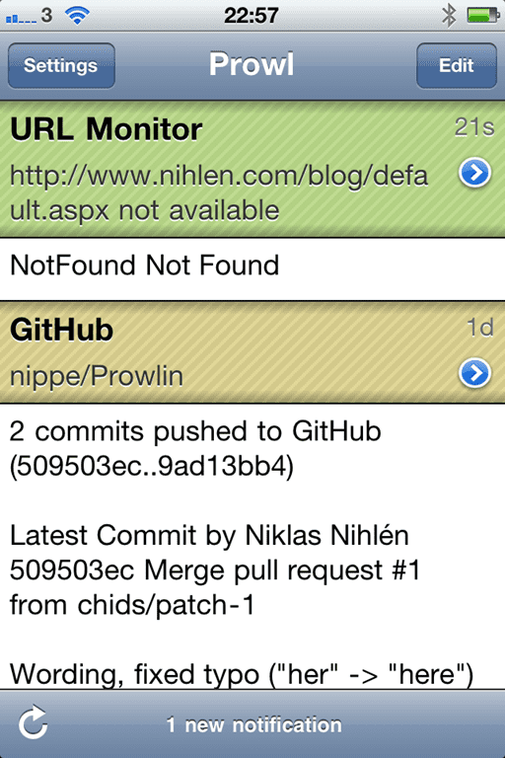Tap the Bluetooth status icon
The width and height of the screenshot is (505, 758).
(449, 15)
